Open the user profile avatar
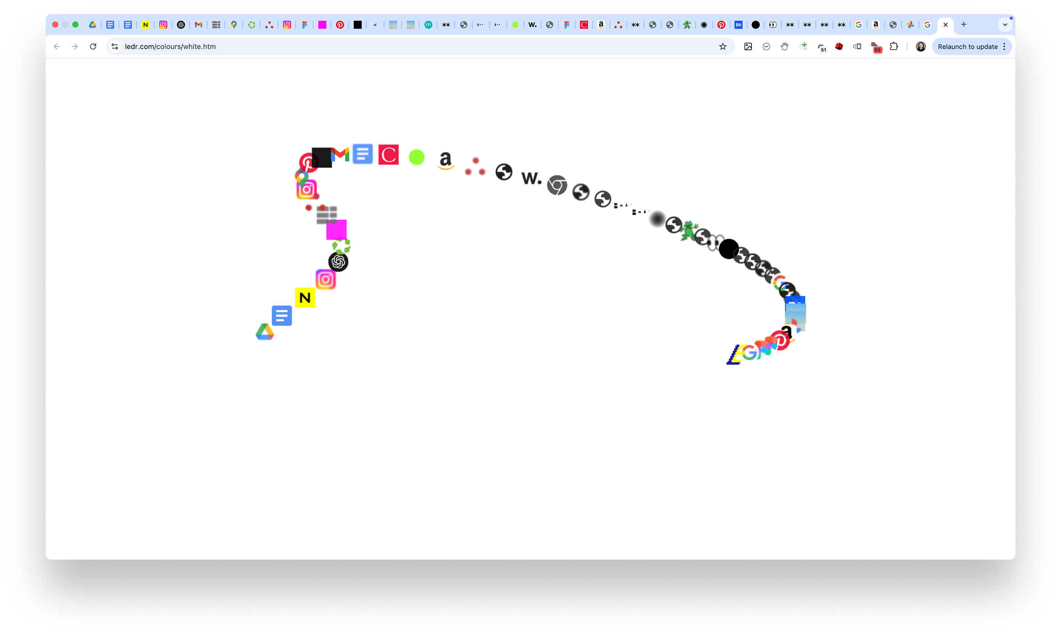1061x637 pixels. click(x=921, y=47)
